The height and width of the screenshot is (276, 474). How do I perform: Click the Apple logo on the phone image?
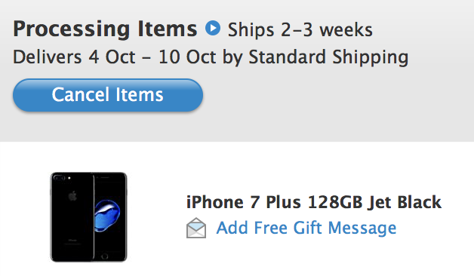click(x=72, y=196)
